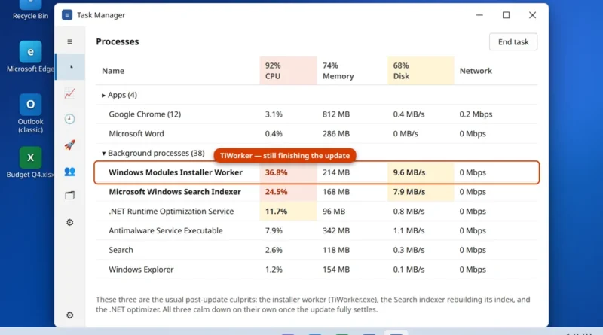Select Microsoft Windows Search Indexer process

point(317,192)
